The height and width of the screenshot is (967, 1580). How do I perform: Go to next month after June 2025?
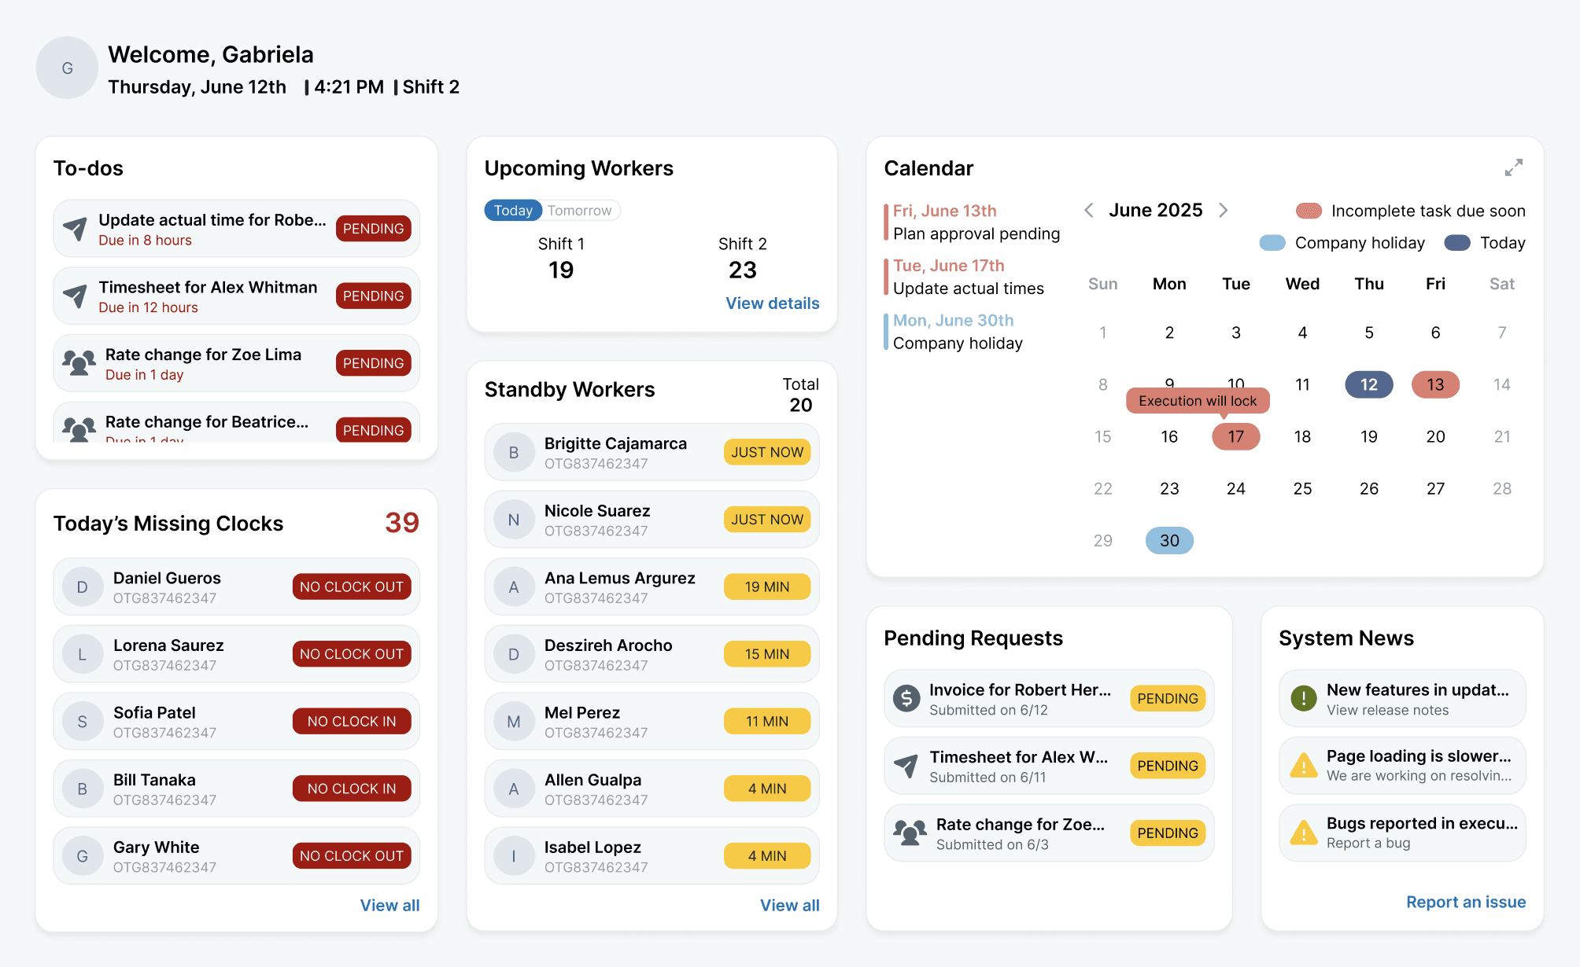[1224, 210]
